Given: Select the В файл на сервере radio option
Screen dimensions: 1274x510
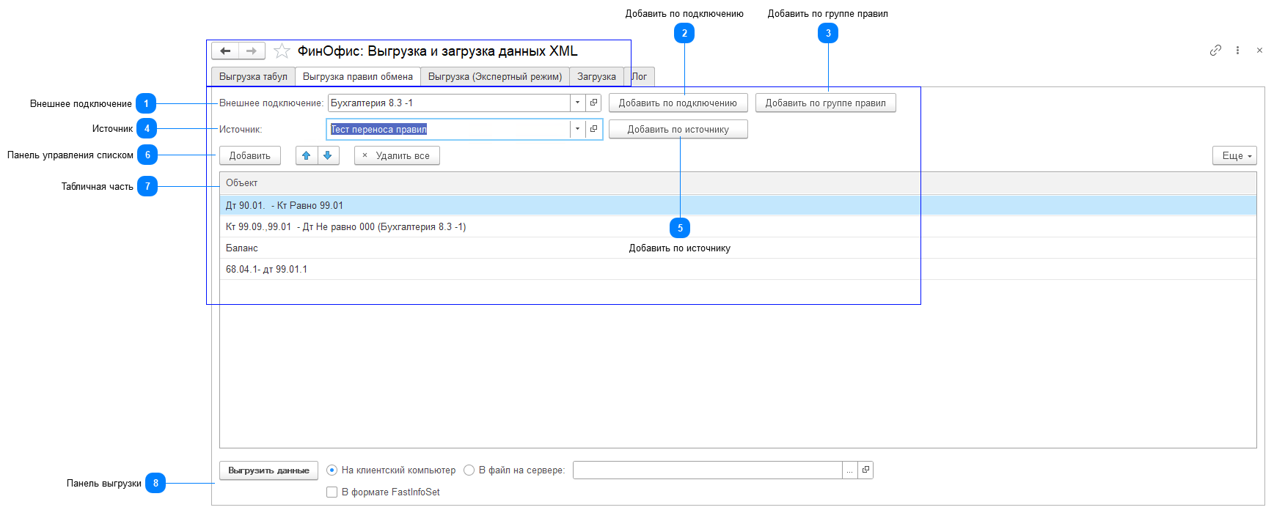Looking at the screenshot, I should pos(469,470).
